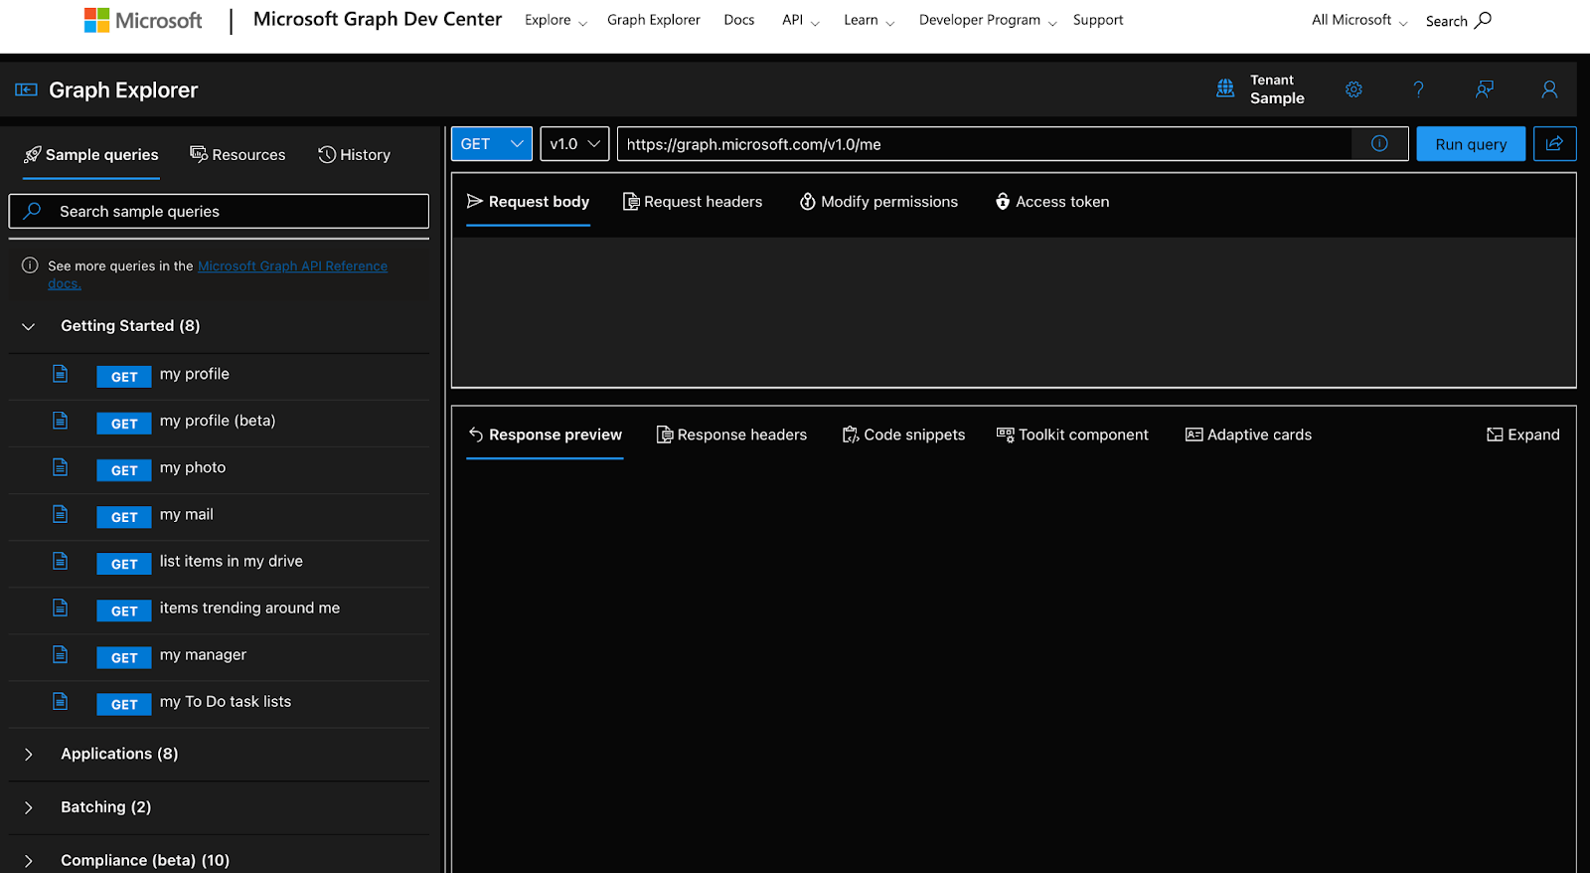Collapse the sidebar using the Graph Explorer panel icon
This screenshot has height=873, width=1590.
(26, 90)
